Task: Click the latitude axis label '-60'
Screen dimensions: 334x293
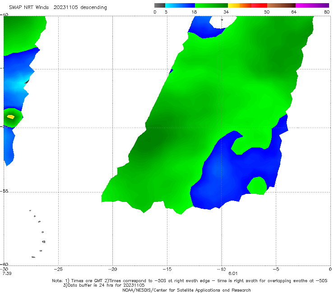Action: [x=4, y=264]
